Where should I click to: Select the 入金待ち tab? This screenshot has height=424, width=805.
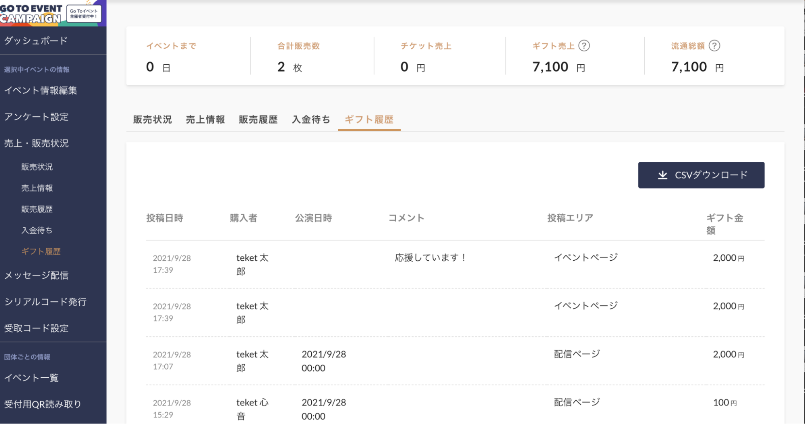tap(311, 119)
